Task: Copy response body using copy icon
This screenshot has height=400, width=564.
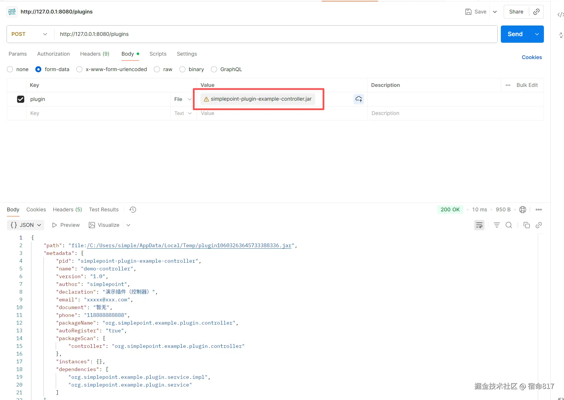Action: tap(526, 225)
